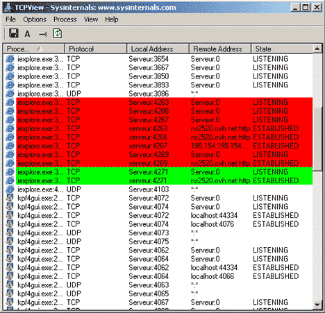Select local address Serveur:3086

149,94
